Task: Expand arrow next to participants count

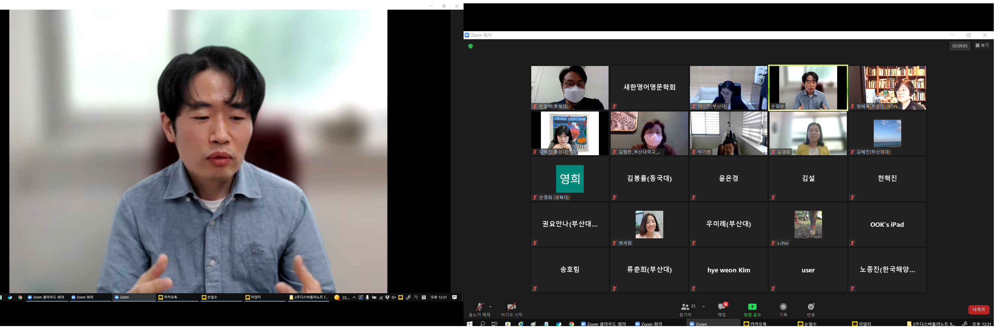Action: (x=704, y=307)
